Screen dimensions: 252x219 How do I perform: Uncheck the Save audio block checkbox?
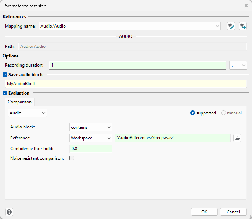point(5,75)
